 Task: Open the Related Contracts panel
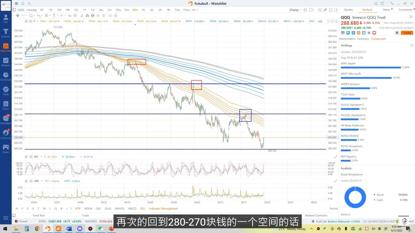coord(316,215)
